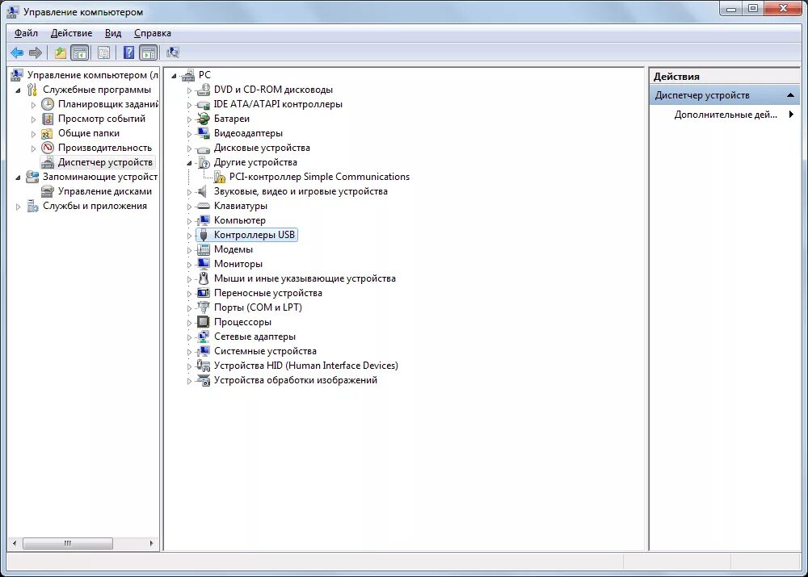This screenshot has height=577, width=808.
Task: Open Дополнительные действия submenu
Action: [x=725, y=115]
